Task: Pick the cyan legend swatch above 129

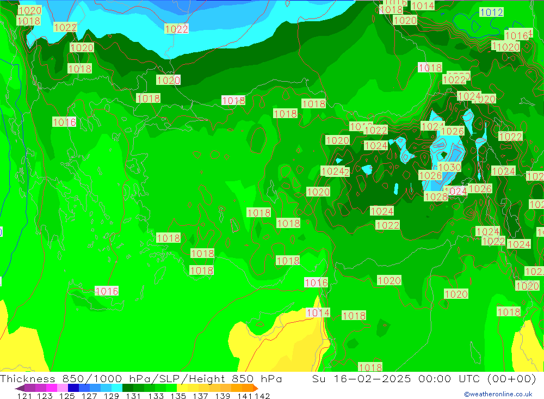Action: coord(117,388)
